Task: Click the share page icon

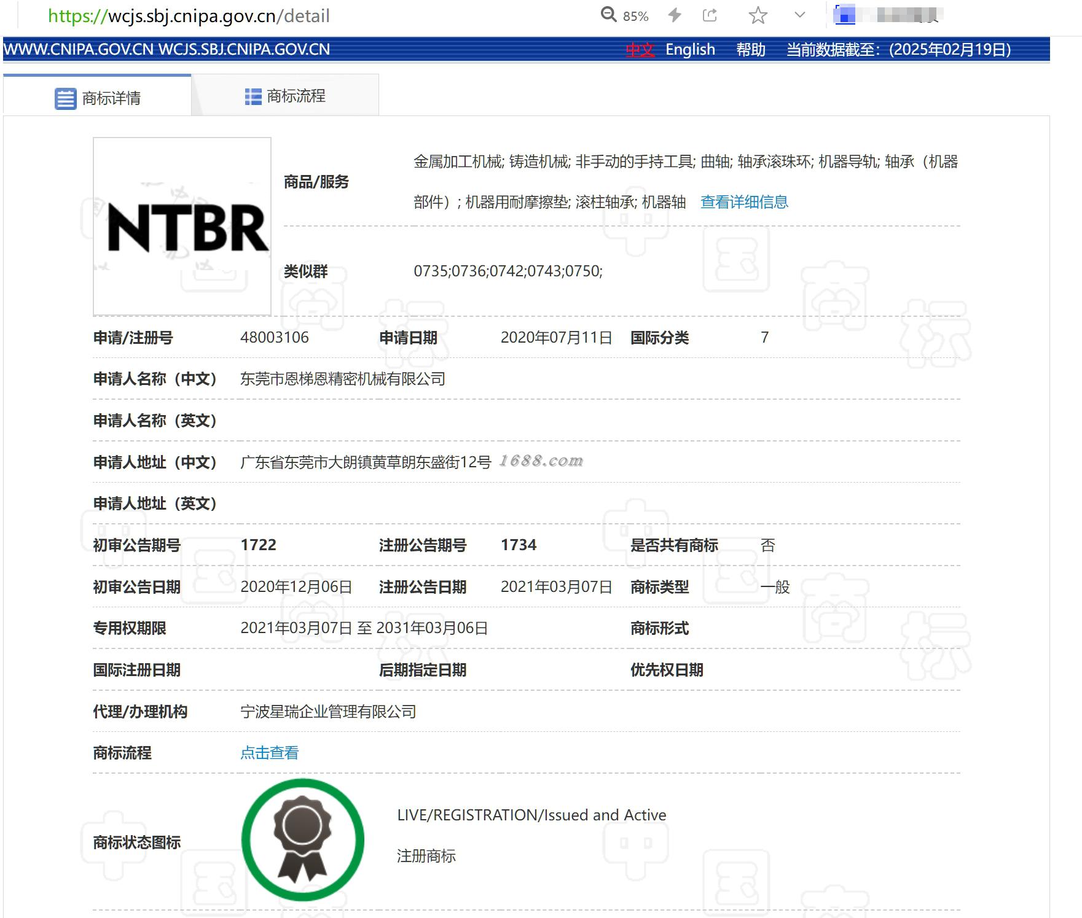Action: click(710, 15)
